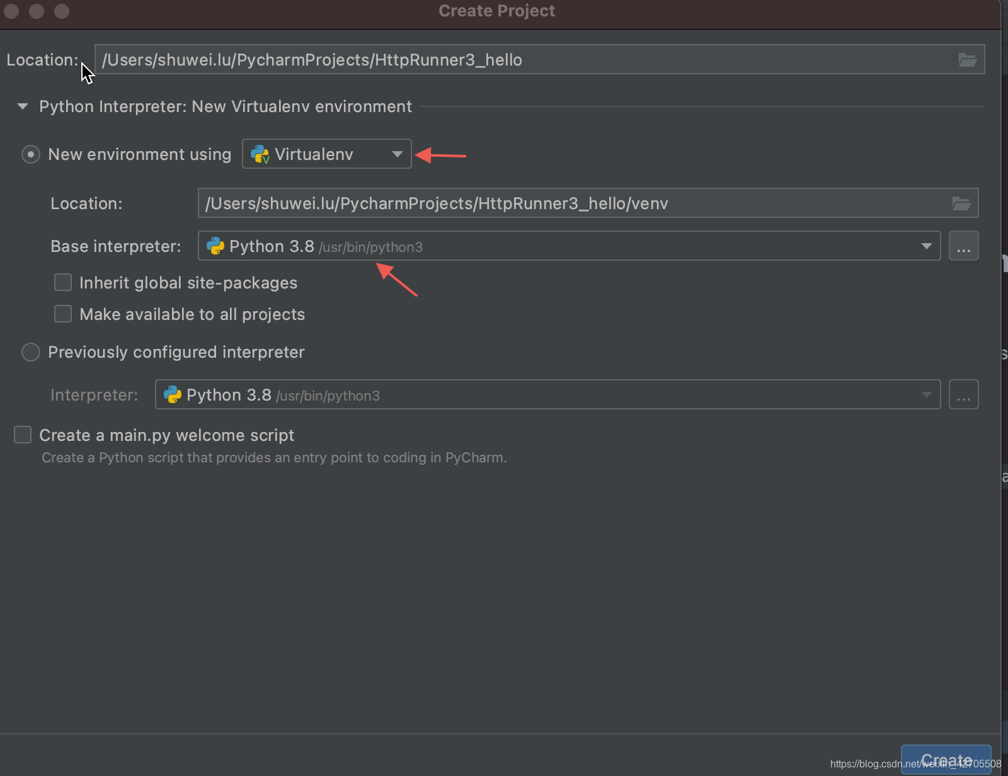Click the Create button

946,760
